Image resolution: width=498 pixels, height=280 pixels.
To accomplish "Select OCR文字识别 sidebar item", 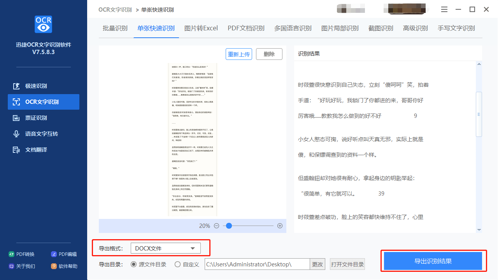I will tap(44, 102).
